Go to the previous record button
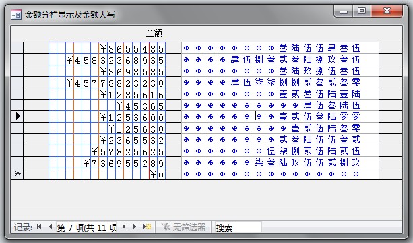This screenshot has width=413, height=243. tap(51, 227)
